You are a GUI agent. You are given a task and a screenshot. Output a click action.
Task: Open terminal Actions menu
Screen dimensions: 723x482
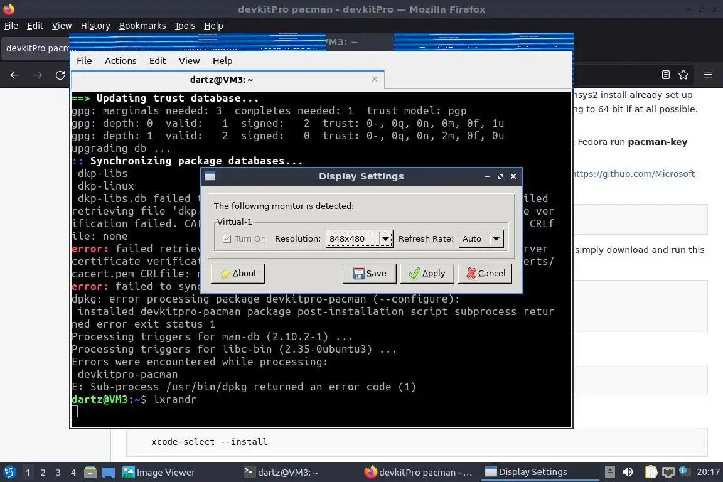[120, 61]
